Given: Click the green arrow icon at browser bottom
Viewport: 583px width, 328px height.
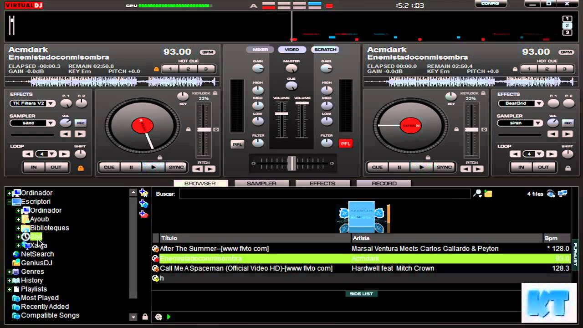Looking at the screenshot, I should (169, 317).
